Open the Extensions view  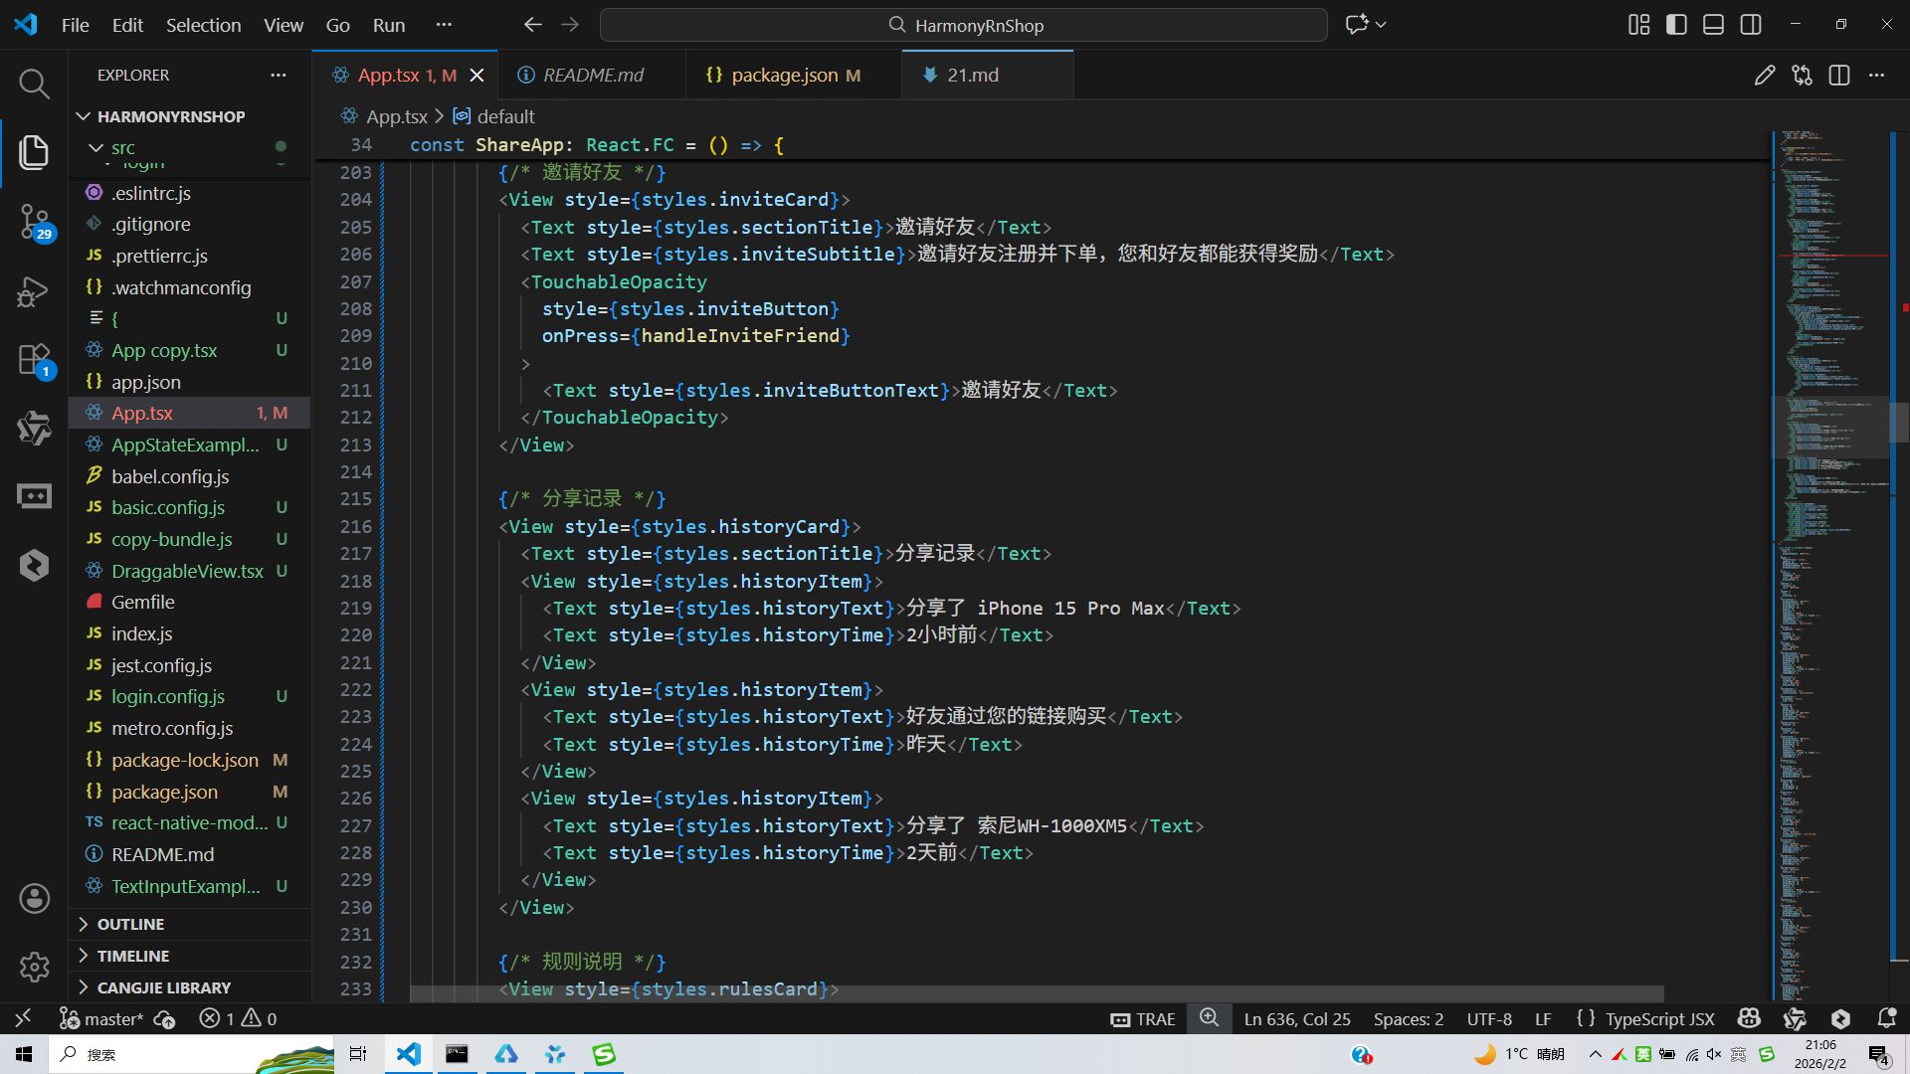point(34,360)
